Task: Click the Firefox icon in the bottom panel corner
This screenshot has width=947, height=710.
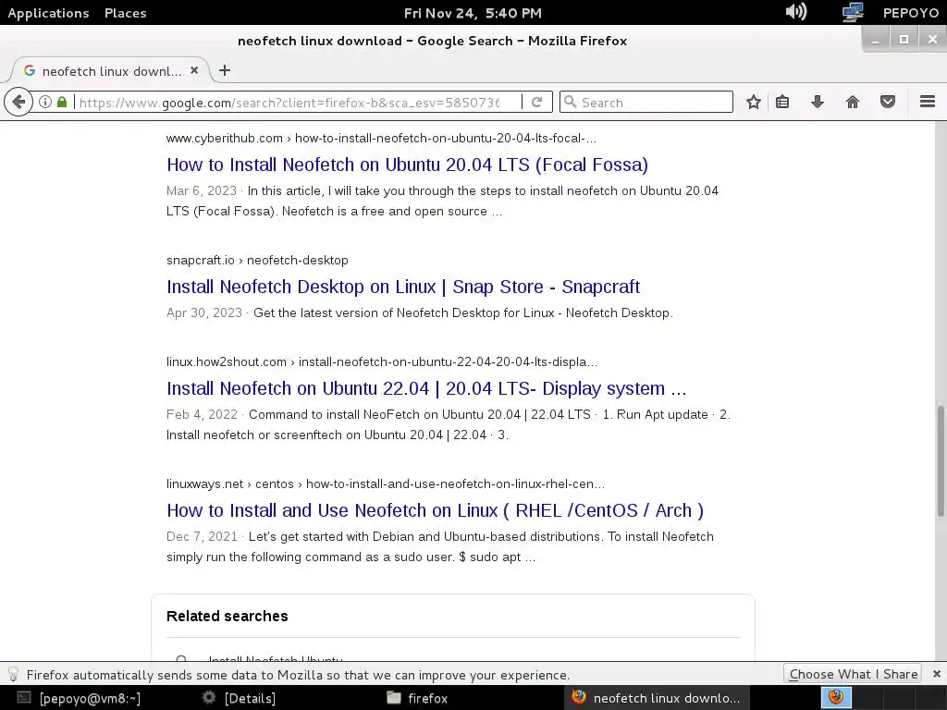Action: 836,697
